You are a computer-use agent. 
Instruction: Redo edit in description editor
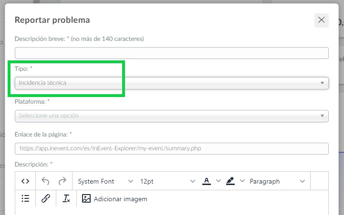click(x=63, y=181)
